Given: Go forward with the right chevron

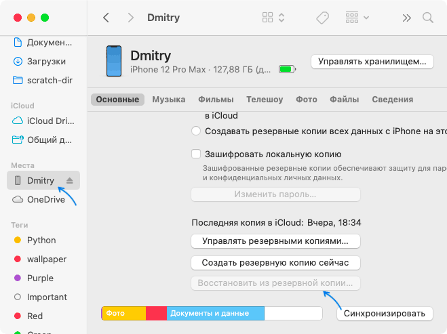Looking at the screenshot, I should 130,18.
